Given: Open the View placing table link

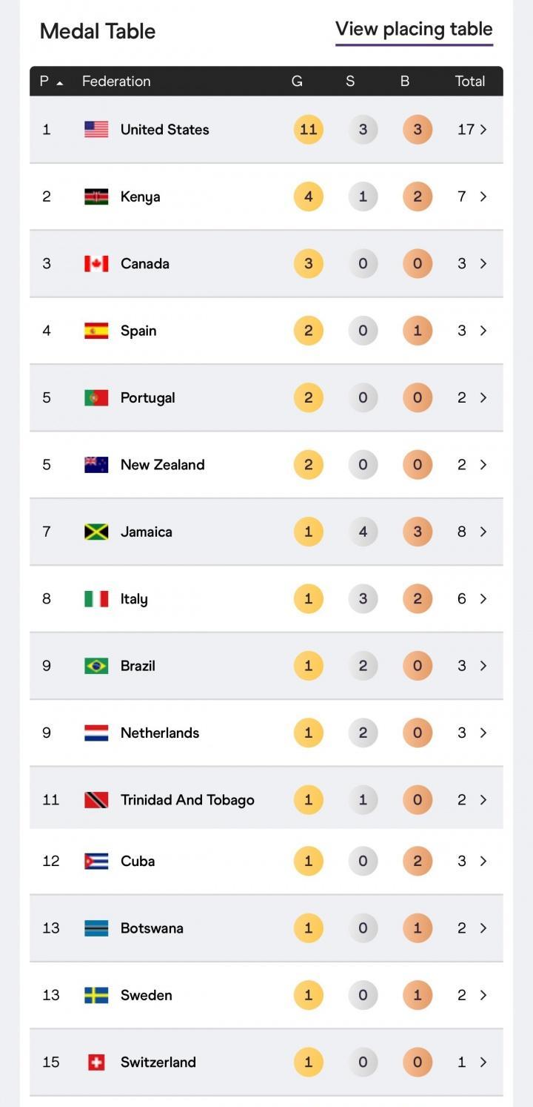Looking at the screenshot, I should (414, 30).
